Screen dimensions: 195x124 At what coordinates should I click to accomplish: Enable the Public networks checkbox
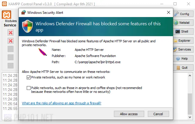(x=28, y=88)
